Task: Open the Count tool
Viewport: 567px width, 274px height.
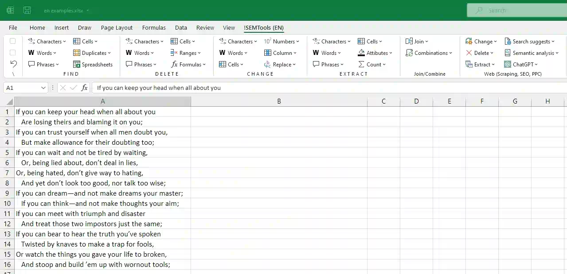Action: 372,64
